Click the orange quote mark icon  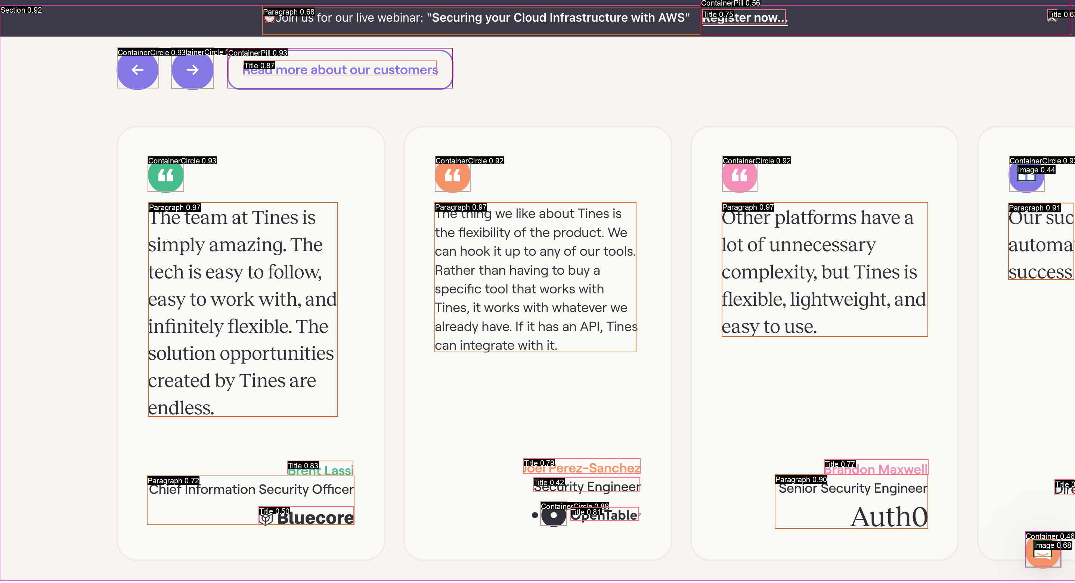pos(452,175)
